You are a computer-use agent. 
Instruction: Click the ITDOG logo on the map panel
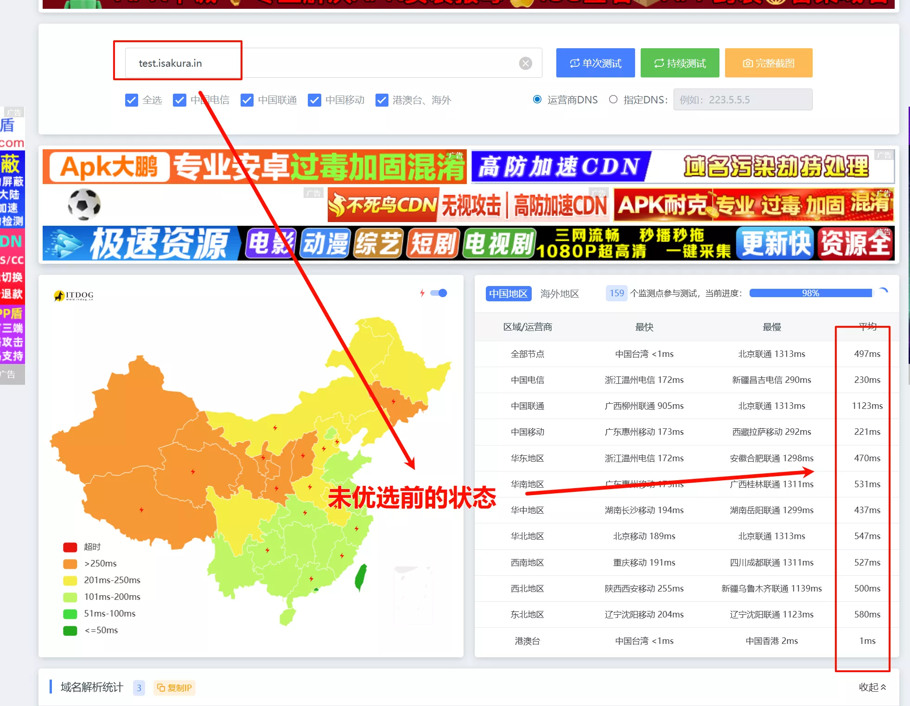[74, 295]
